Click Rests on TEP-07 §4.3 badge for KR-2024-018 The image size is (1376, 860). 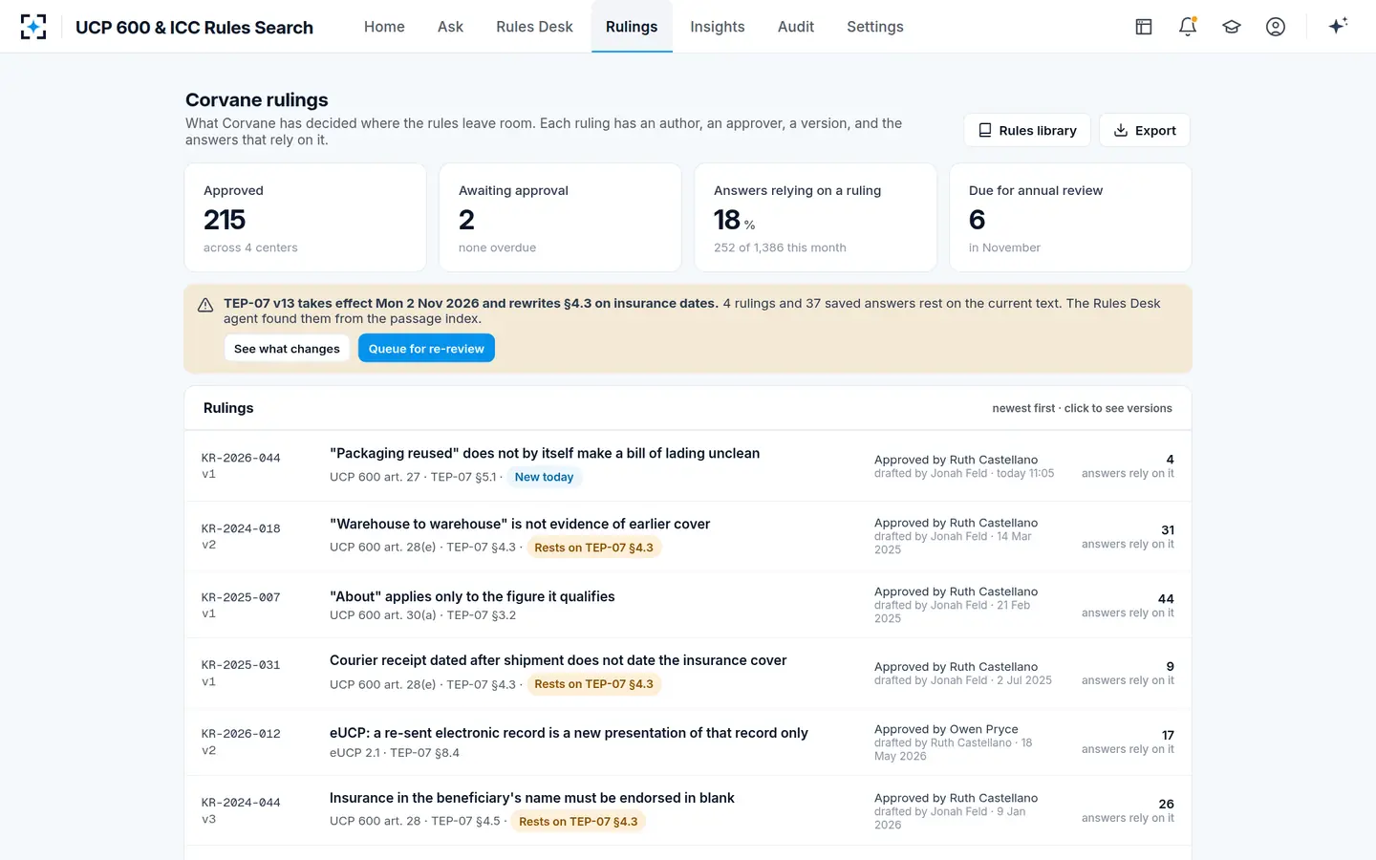point(593,548)
